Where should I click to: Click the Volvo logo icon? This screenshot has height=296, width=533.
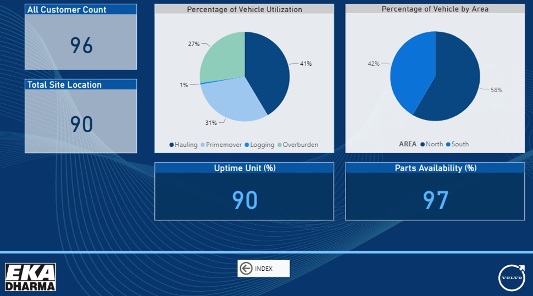click(x=512, y=278)
